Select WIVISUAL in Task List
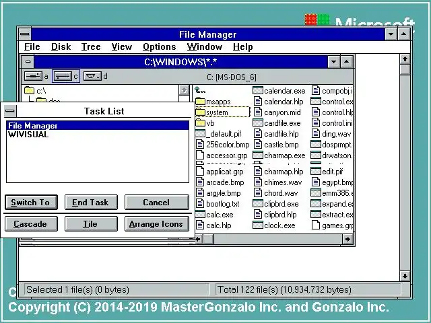Viewport: 431px width, 323px height. coord(98,135)
